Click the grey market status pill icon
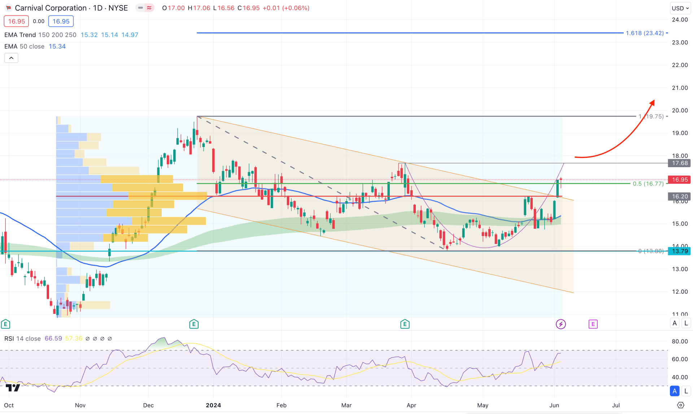This screenshot has width=693, height=414. (x=140, y=8)
